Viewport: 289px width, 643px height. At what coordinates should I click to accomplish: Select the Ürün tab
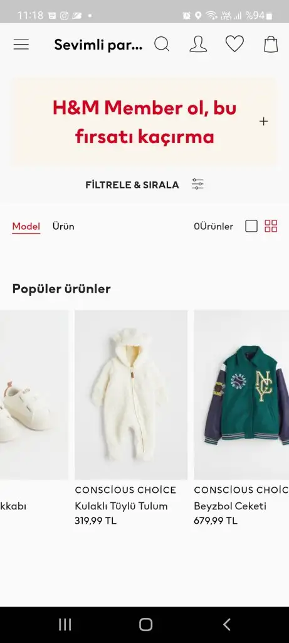[x=63, y=226]
